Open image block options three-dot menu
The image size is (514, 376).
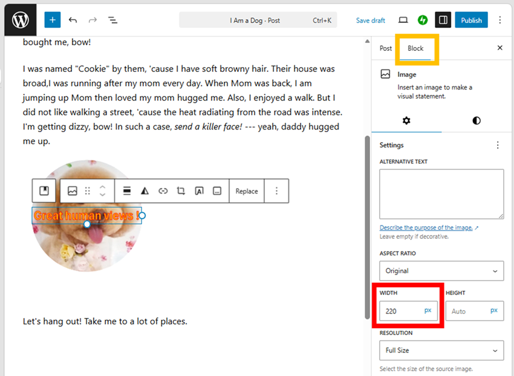tap(276, 191)
